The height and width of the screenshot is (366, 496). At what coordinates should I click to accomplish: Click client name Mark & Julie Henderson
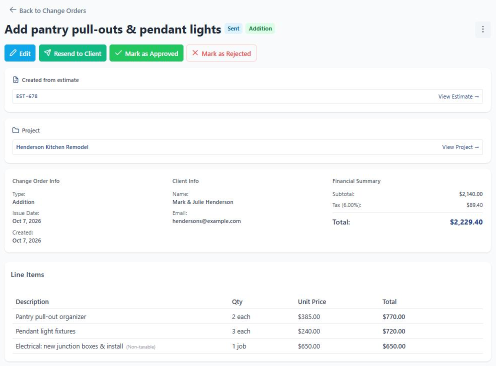click(x=203, y=202)
